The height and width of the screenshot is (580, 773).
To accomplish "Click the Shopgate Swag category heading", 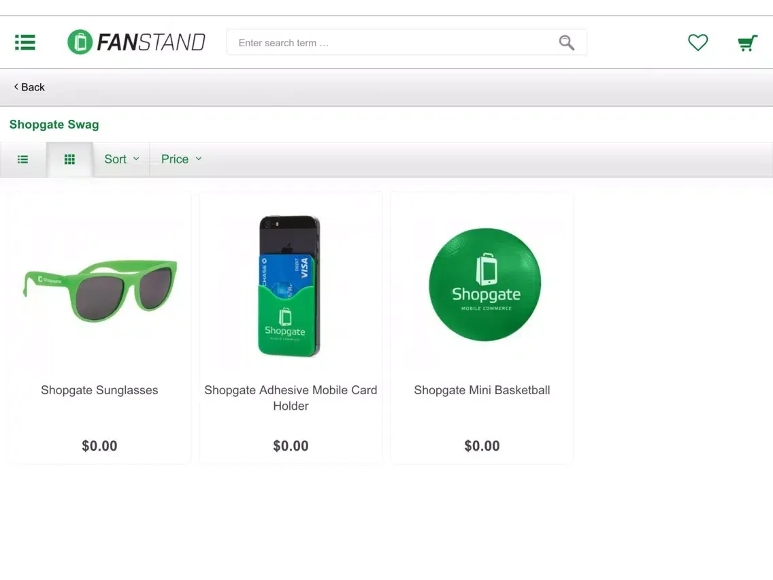I will (x=54, y=125).
